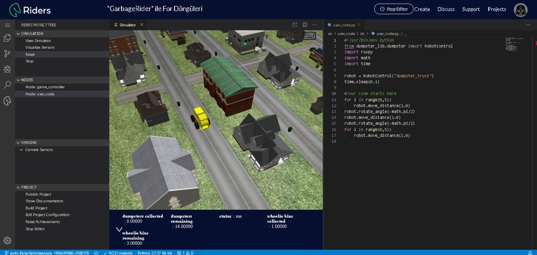This screenshot has height=255, width=537.
Task: Click the user_code folder breadcrumb
Action: click(x=346, y=34)
